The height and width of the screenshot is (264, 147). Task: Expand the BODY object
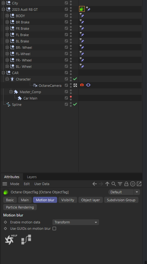tap(7, 16)
